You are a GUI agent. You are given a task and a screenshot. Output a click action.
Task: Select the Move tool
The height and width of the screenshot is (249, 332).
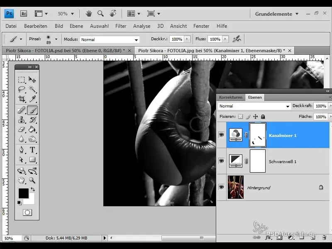click(32, 80)
